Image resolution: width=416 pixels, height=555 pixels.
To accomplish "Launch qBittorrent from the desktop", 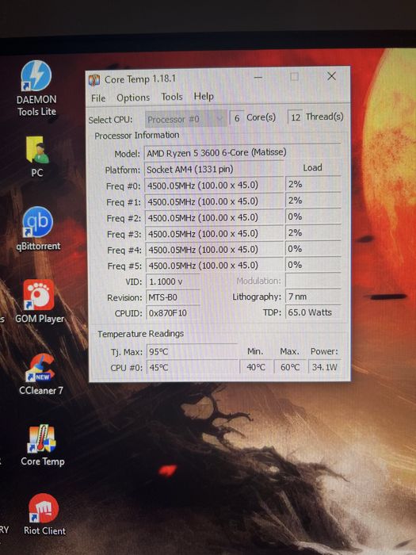I will tap(38, 228).
